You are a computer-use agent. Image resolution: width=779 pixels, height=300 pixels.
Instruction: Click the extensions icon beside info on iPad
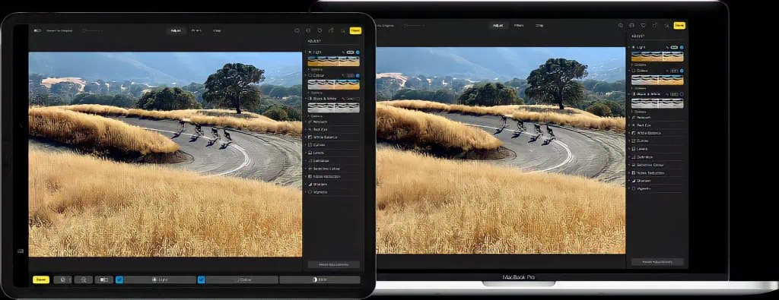(x=308, y=30)
